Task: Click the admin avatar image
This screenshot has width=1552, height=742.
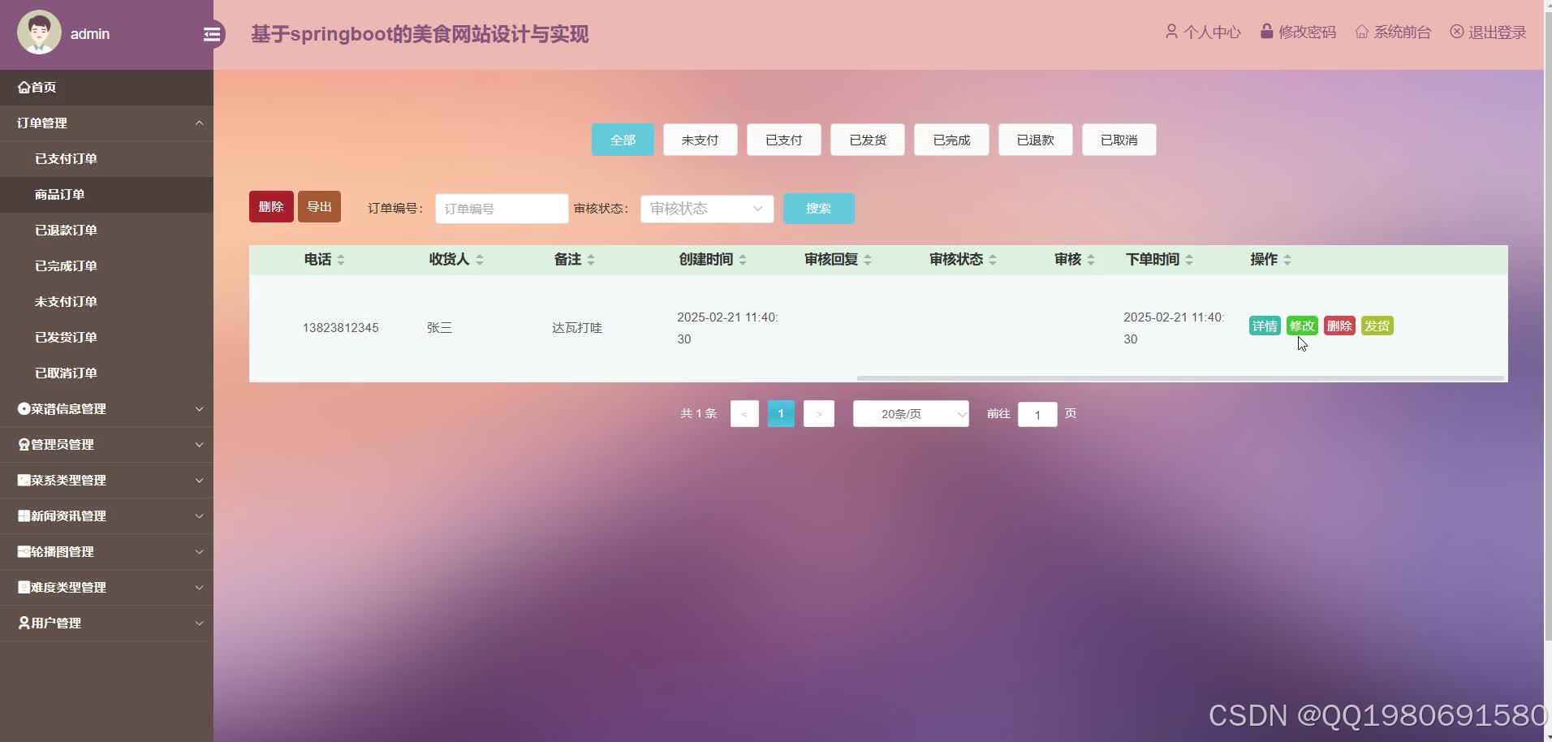Action: [38, 32]
